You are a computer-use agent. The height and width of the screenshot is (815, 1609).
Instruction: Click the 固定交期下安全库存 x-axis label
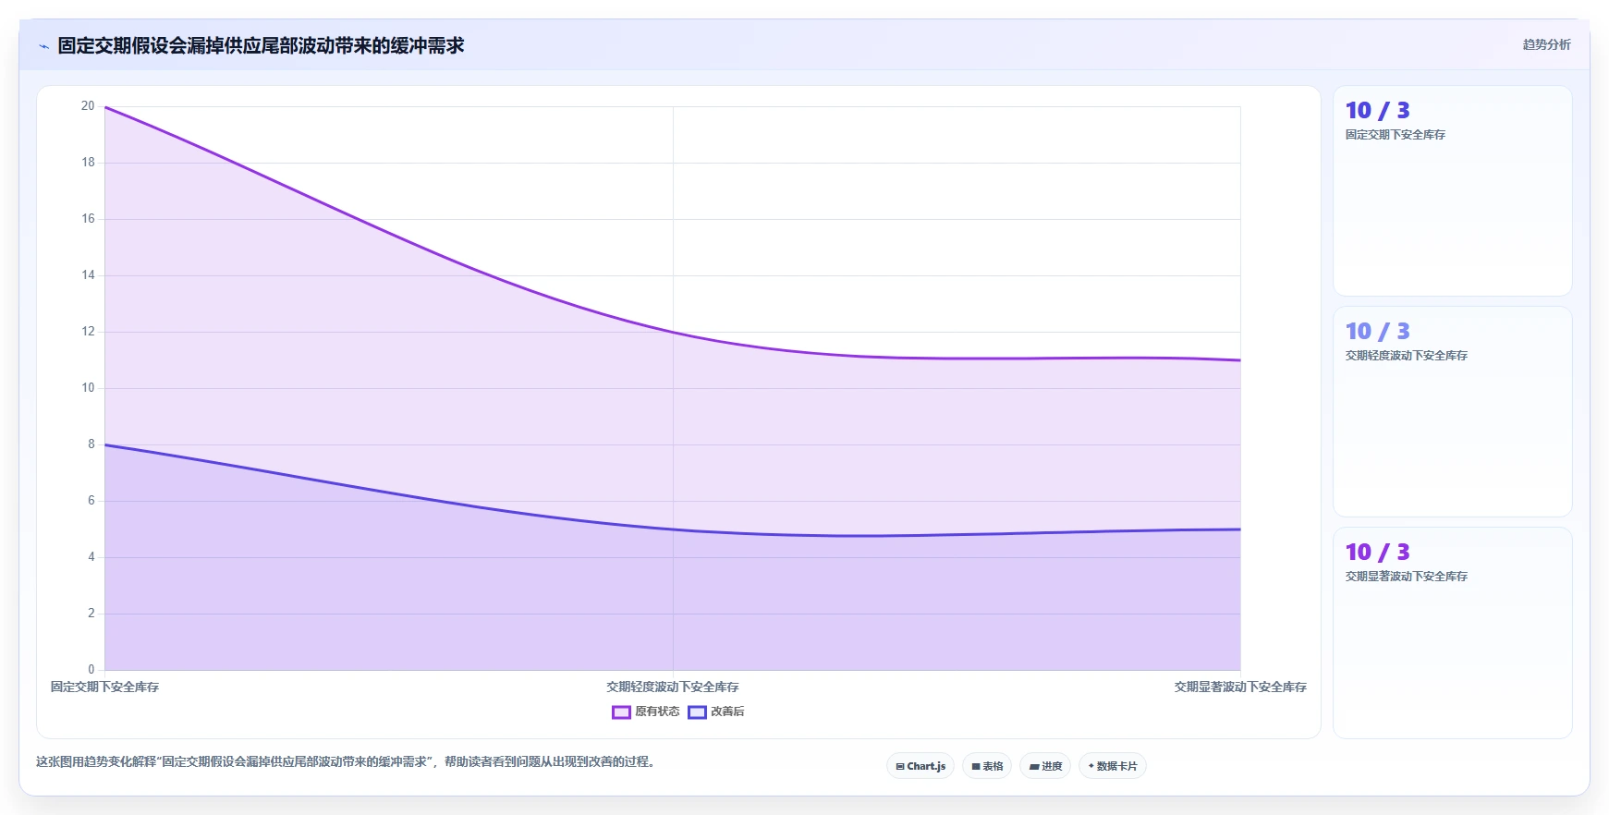[x=104, y=687]
